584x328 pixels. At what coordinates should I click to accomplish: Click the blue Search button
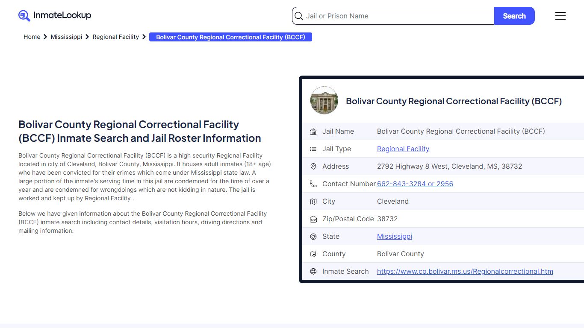point(514,16)
